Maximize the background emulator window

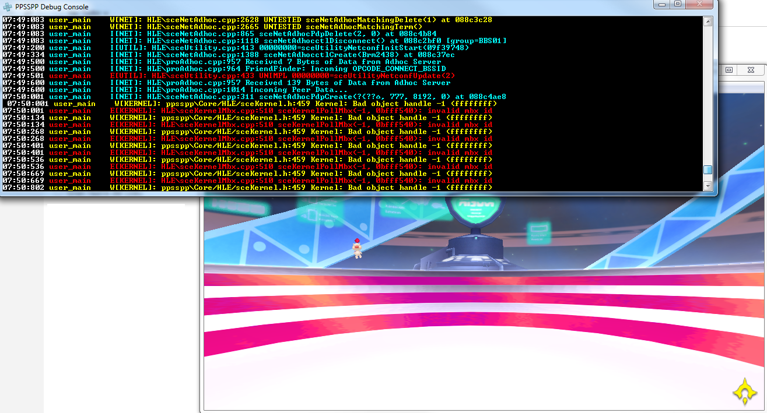click(x=729, y=70)
